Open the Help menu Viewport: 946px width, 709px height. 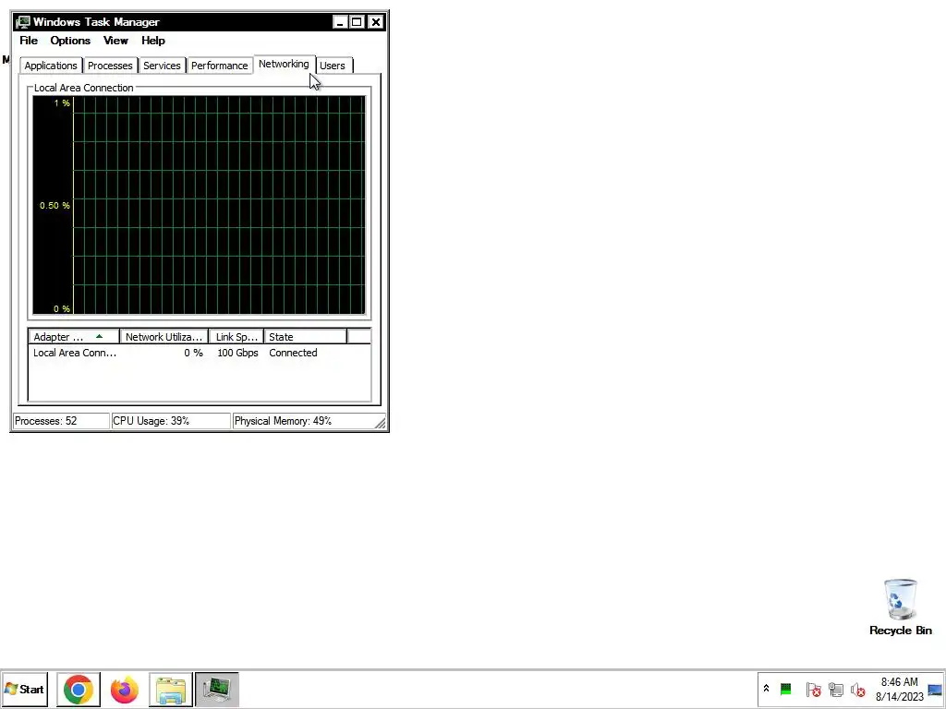point(153,41)
